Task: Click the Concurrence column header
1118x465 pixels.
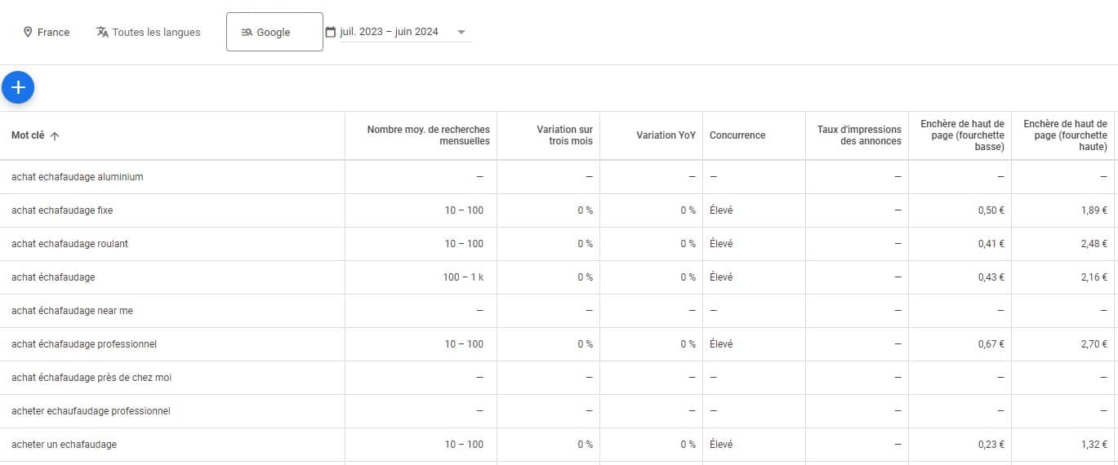Action: (x=737, y=135)
